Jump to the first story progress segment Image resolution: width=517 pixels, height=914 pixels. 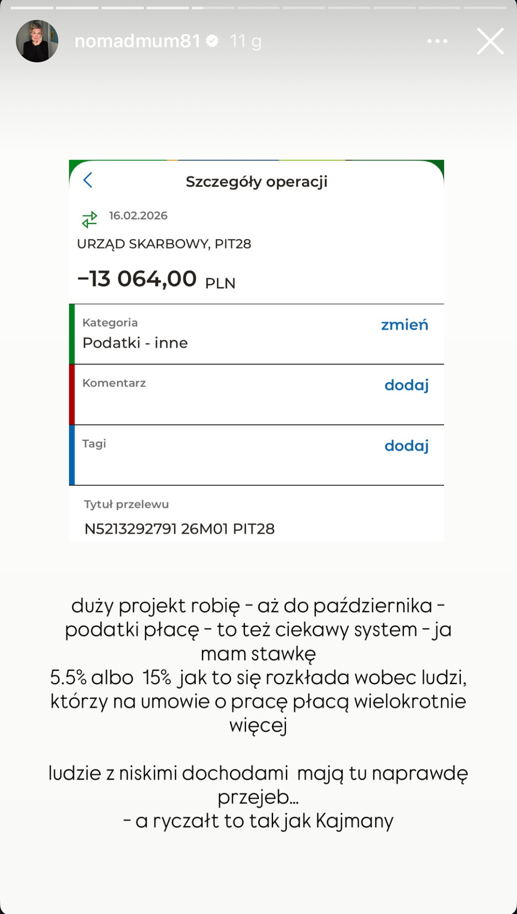tap(32, 8)
